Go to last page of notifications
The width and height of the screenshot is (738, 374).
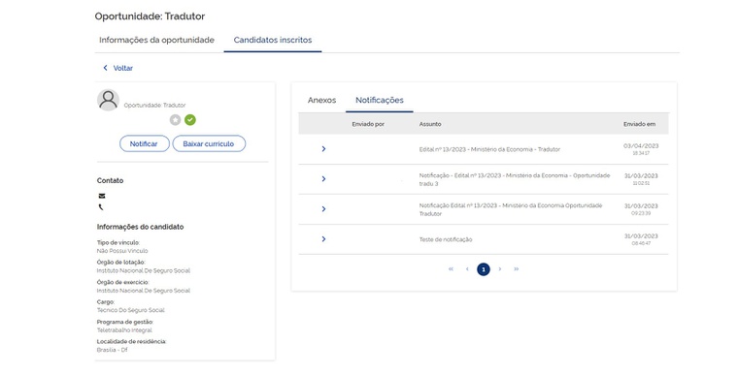pyautogui.click(x=517, y=269)
